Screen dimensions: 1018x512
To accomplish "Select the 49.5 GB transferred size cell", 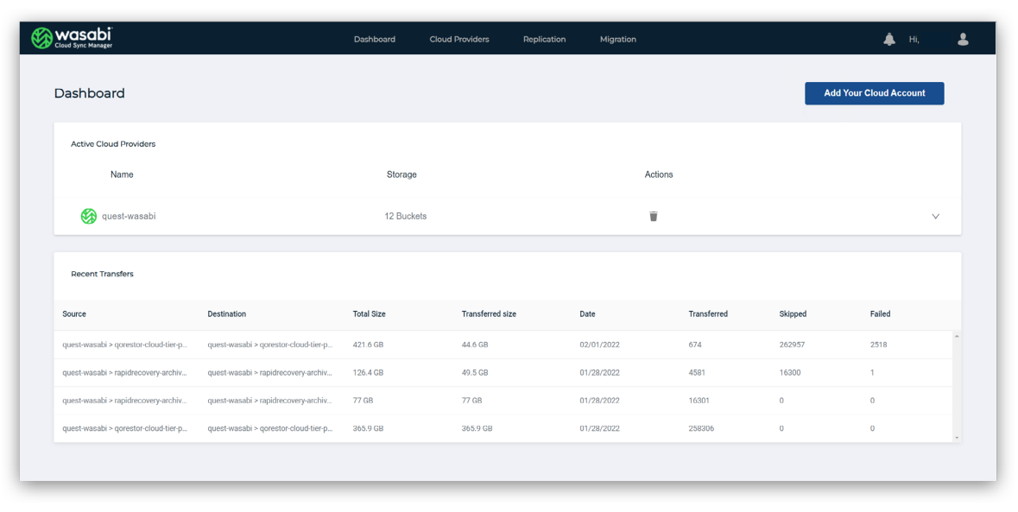I will pyautogui.click(x=475, y=372).
